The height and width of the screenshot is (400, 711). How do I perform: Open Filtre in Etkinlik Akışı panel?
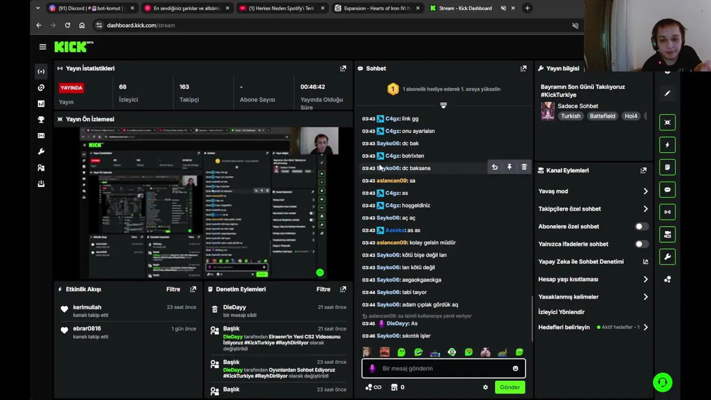point(173,289)
